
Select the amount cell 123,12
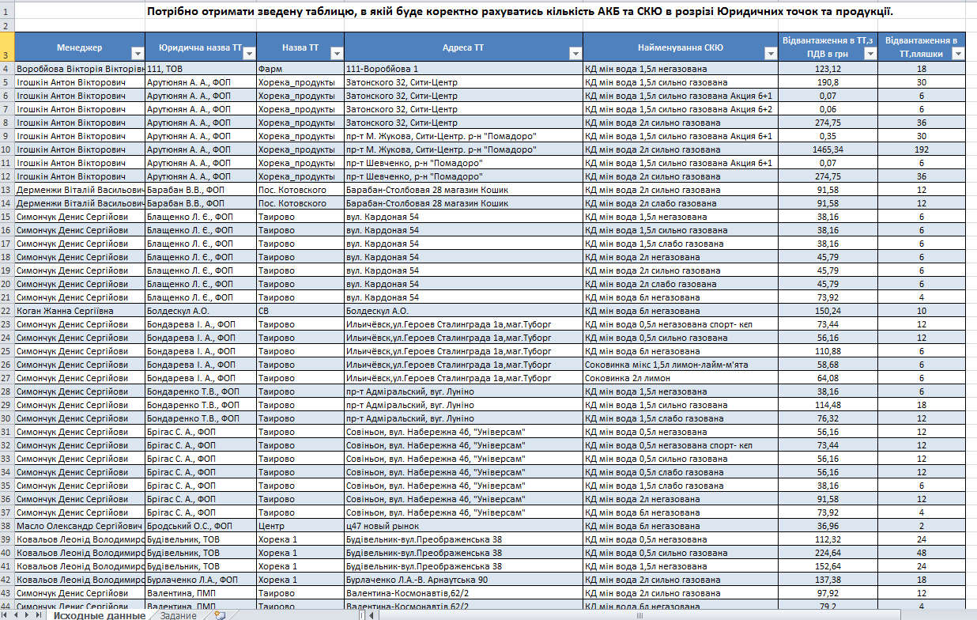[828, 69]
